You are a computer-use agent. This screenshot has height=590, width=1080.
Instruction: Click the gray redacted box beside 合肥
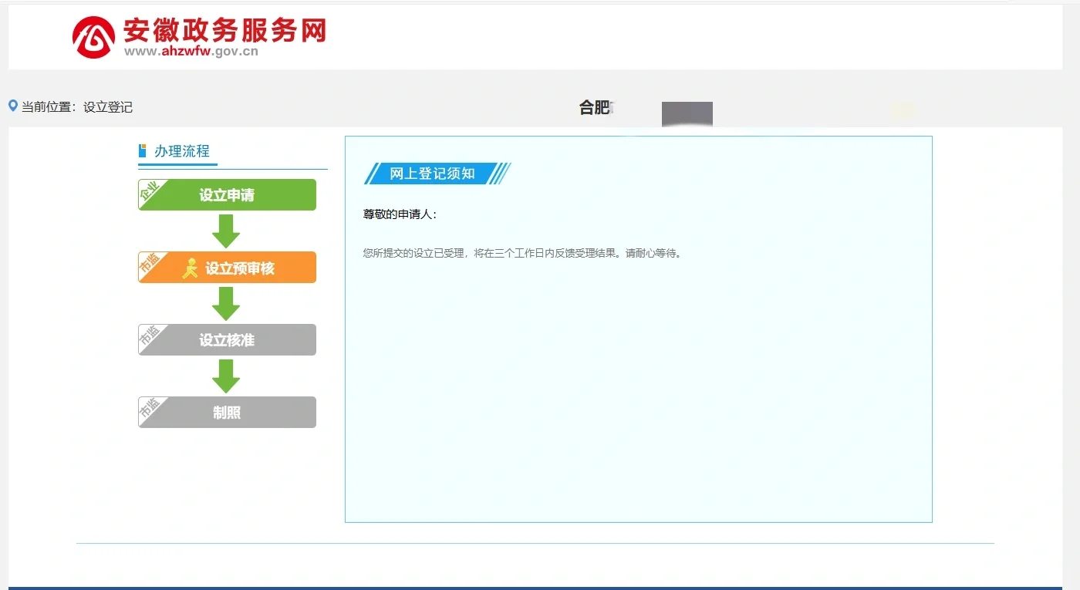(x=687, y=113)
